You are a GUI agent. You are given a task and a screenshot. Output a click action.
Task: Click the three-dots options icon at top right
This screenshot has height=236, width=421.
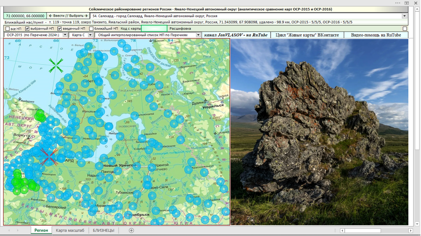pyautogui.click(x=398, y=3)
